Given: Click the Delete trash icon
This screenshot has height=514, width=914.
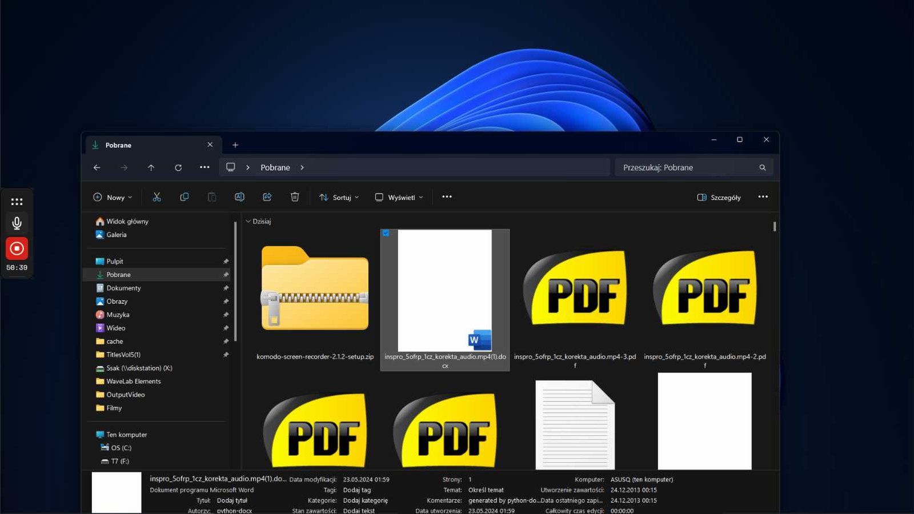Looking at the screenshot, I should click(x=295, y=197).
